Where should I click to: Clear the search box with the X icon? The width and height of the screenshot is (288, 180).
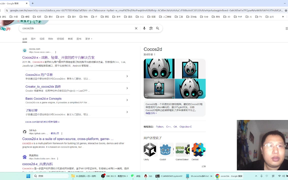136,28
